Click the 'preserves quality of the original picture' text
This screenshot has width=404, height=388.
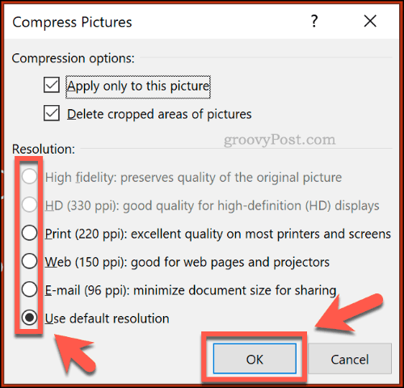pyautogui.click(x=231, y=178)
